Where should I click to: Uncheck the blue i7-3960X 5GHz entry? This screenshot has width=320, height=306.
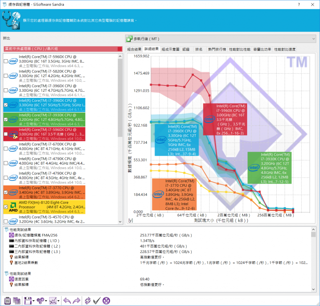[x=6, y=105]
